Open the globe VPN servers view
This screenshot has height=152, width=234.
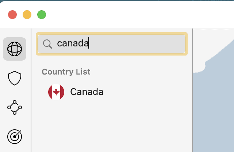(15, 49)
